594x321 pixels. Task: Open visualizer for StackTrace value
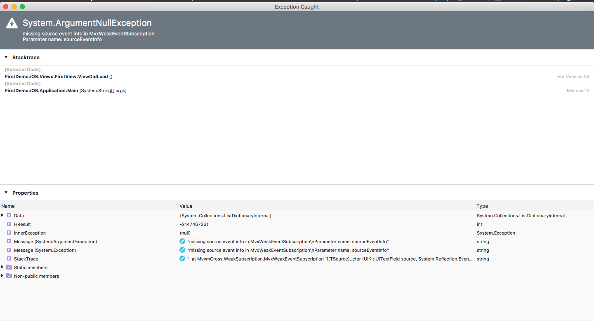(x=182, y=258)
